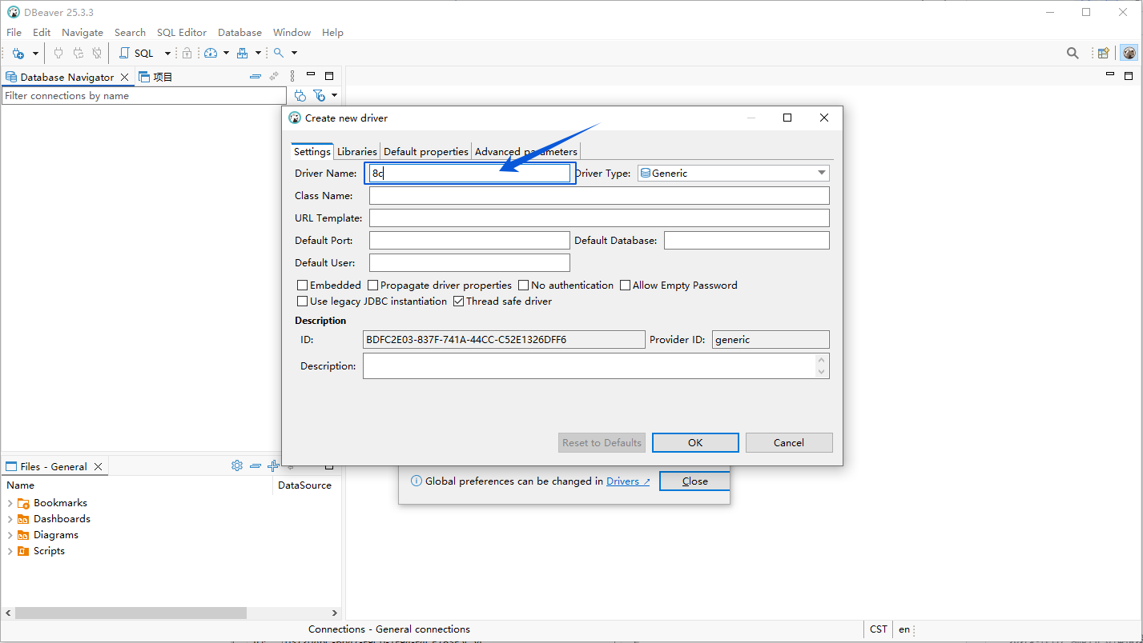The image size is (1143, 643).
Task: Minimize the editor area panel
Action: tap(1110, 74)
